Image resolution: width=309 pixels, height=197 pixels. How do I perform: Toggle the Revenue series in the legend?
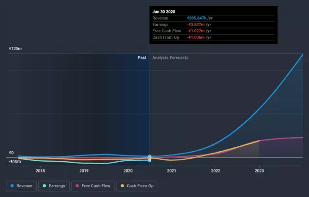click(22, 185)
